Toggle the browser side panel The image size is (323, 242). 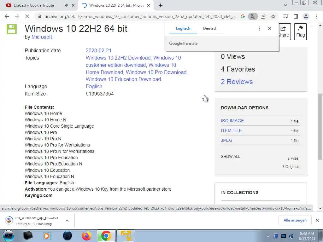tap(296, 16)
